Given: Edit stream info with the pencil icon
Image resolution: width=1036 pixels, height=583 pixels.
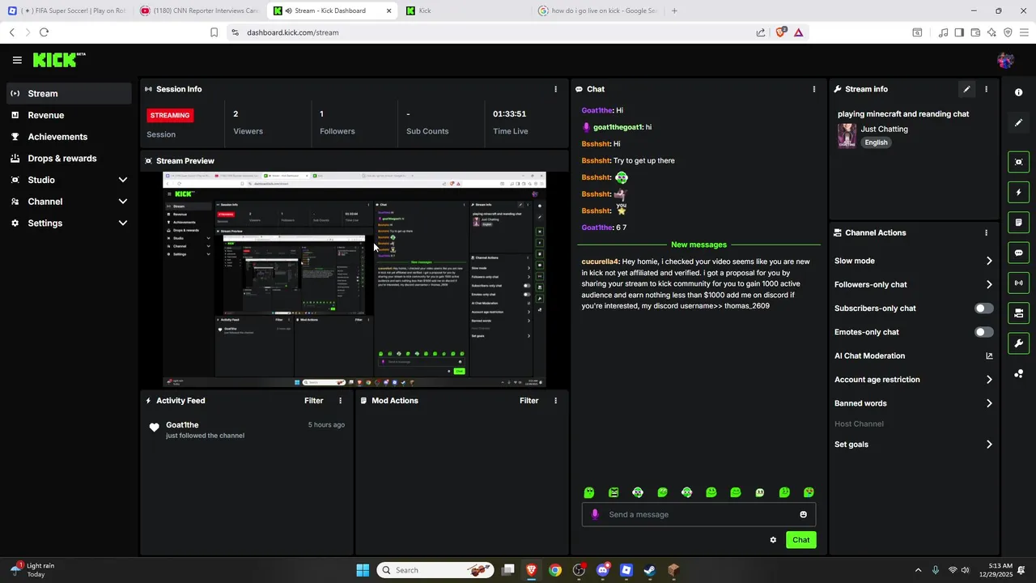Looking at the screenshot, I should 966,89.
